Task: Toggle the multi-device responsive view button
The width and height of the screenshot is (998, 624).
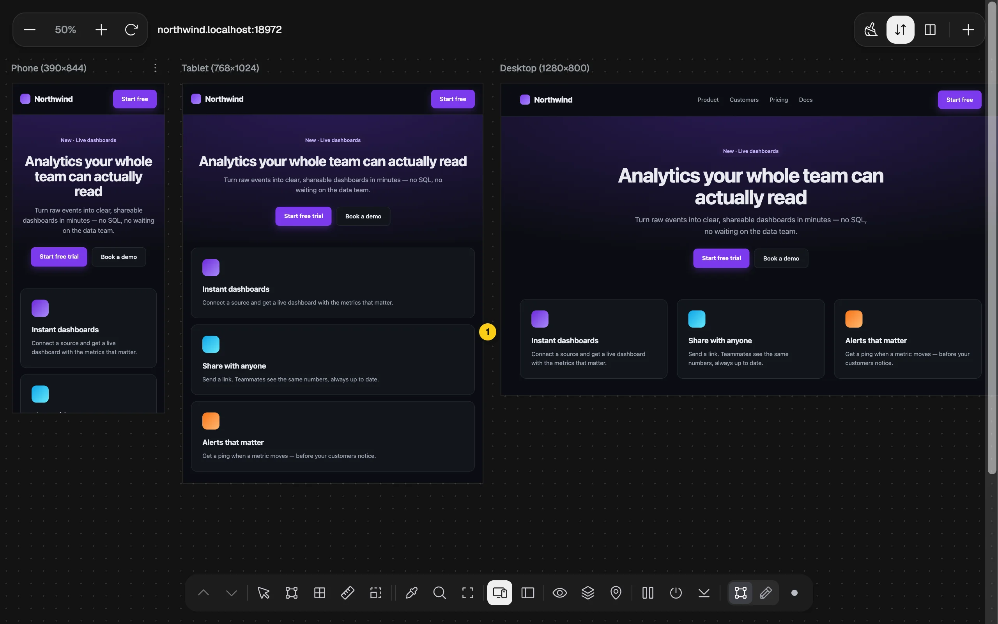Action: [500, 593]
